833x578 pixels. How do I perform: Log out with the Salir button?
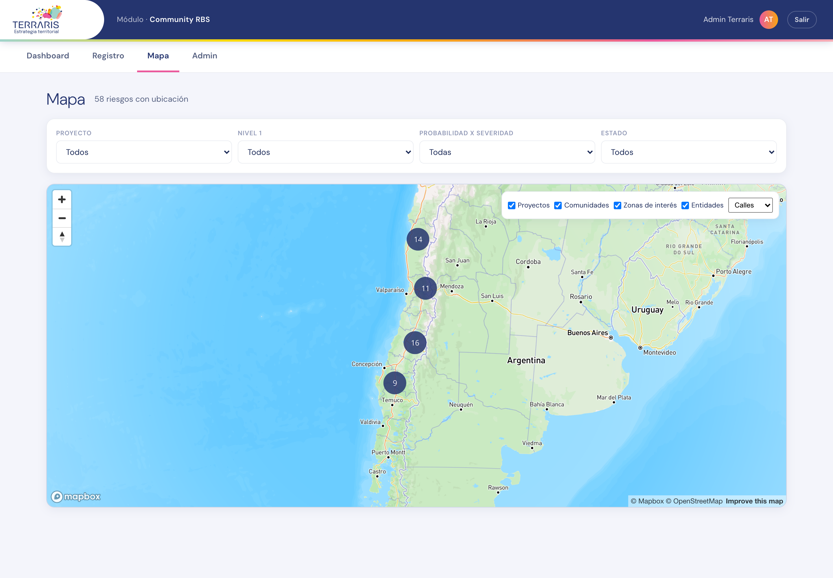coord(802,20)
